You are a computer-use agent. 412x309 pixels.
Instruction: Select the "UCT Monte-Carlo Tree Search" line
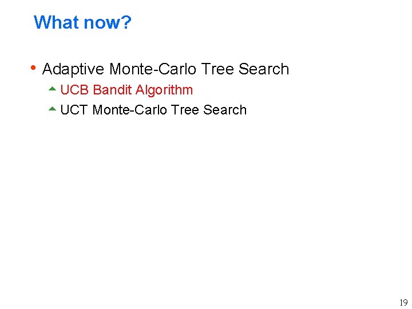(x=153, y=110)
